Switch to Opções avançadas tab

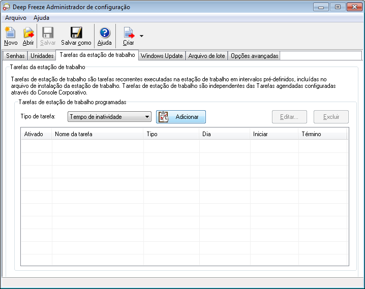click(254, 56)
